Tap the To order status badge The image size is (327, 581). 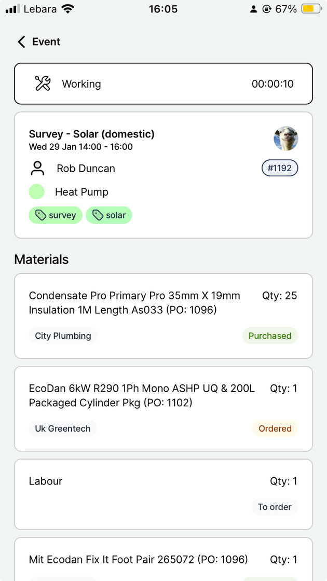coord(275,507)
